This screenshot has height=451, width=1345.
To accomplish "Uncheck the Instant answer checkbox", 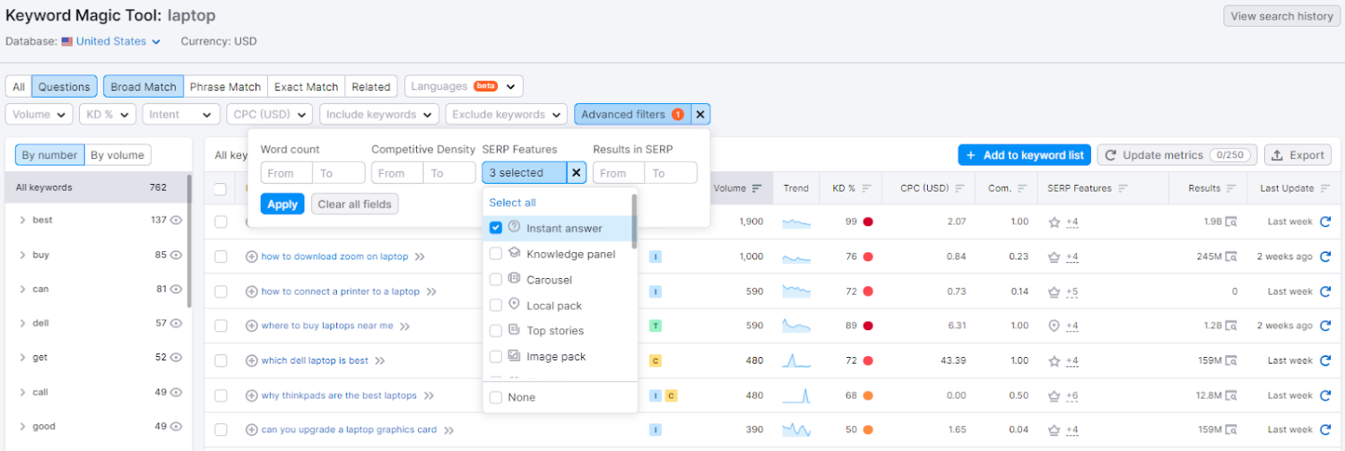I will (496, 228).
